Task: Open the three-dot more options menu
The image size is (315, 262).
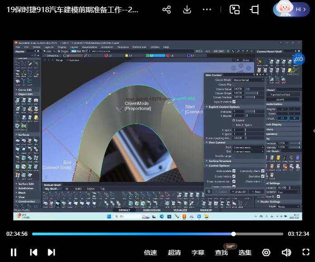Action: [207, 10]
